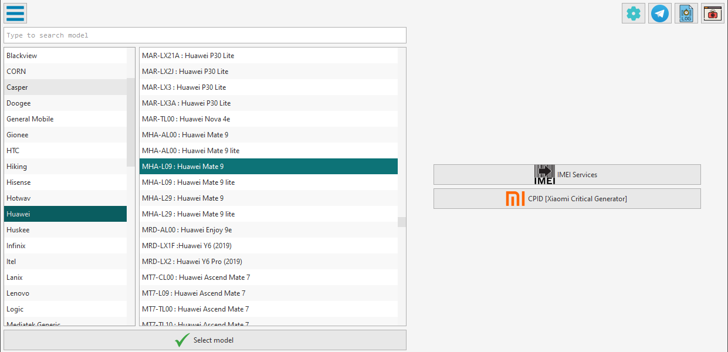Select Hiking brand

tap(65, 167)
